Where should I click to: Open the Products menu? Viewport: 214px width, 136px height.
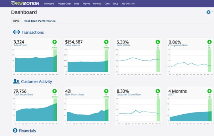pyautogui.click(x=97, y=4)
